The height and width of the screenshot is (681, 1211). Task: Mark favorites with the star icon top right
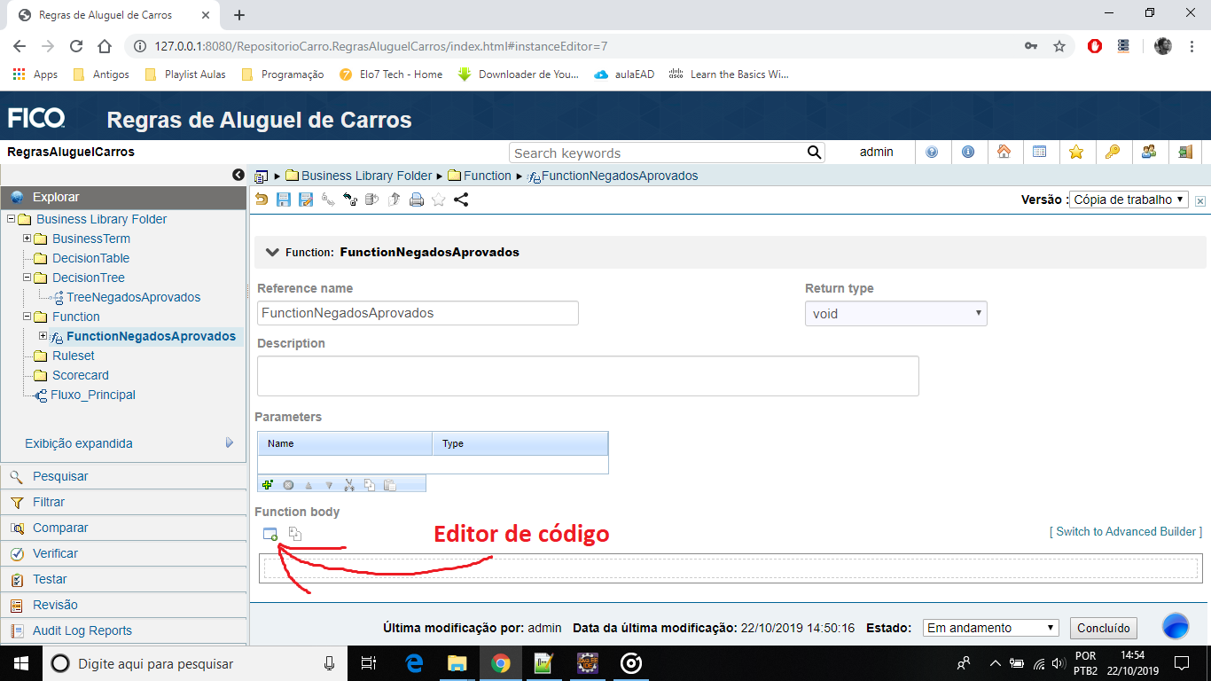[x=1076, y=152]
